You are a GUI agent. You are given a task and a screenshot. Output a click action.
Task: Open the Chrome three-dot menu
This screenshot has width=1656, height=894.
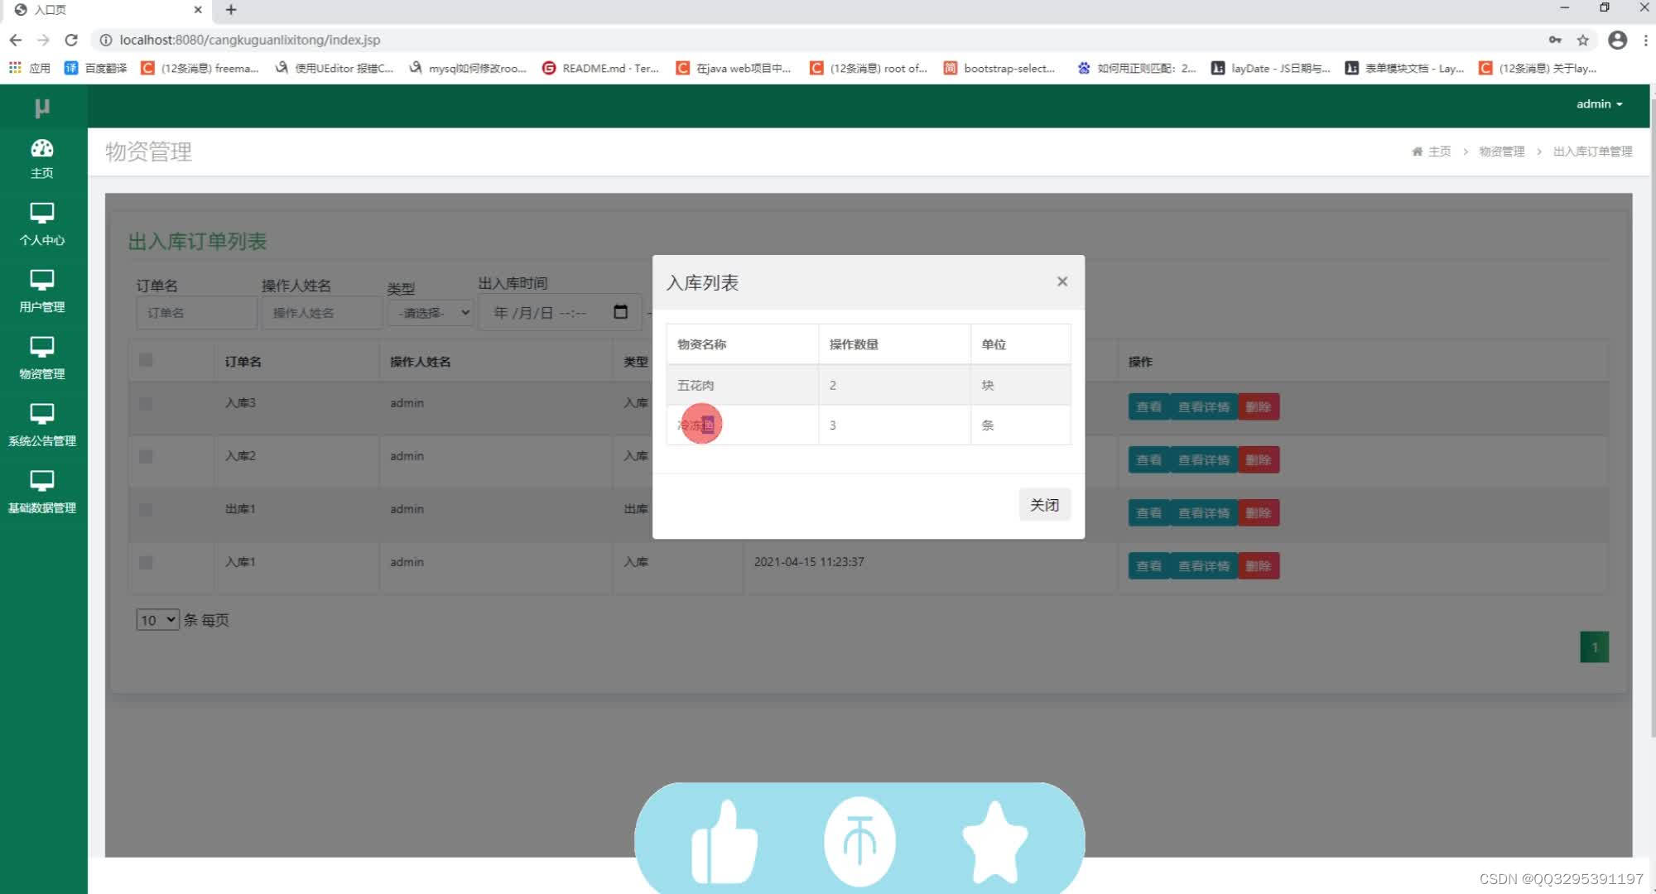tap(1645, 40)
